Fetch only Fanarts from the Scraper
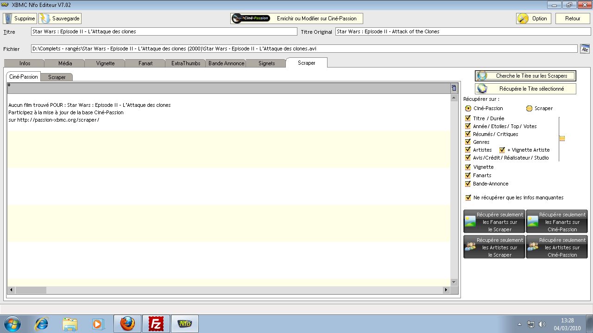Viewport: 593px width, 333px height. 494,222
